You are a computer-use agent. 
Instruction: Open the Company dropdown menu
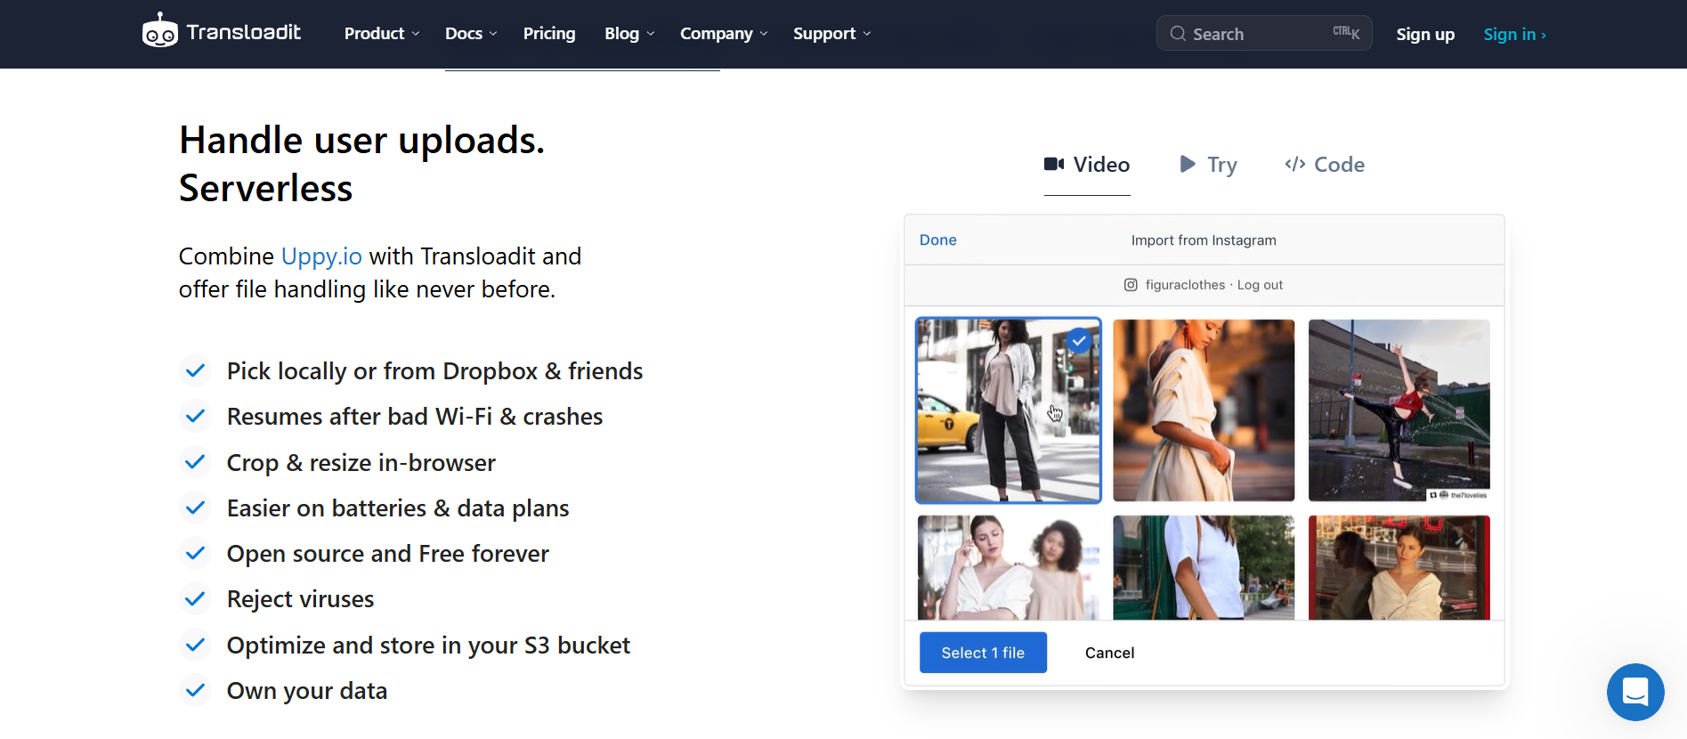pyautogui.click(x=723, y=34)
